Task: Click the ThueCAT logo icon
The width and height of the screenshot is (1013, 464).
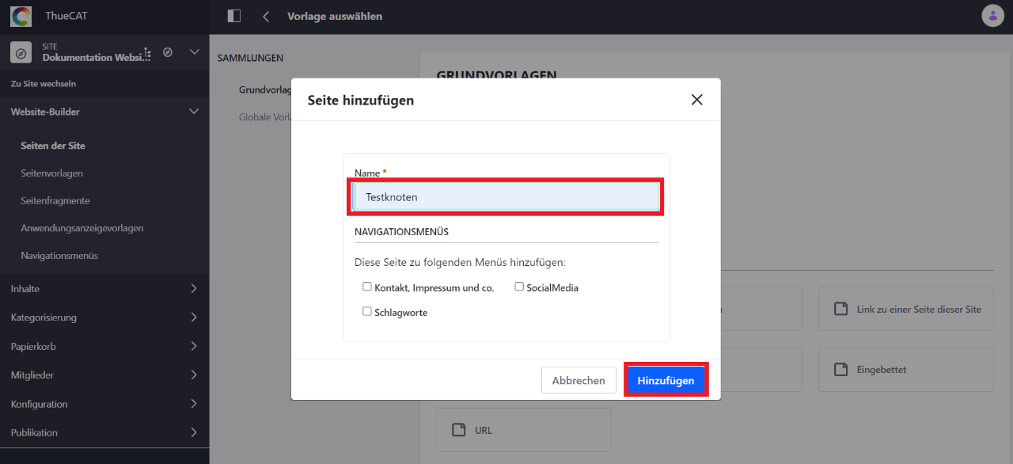Action: coord(21,17)
